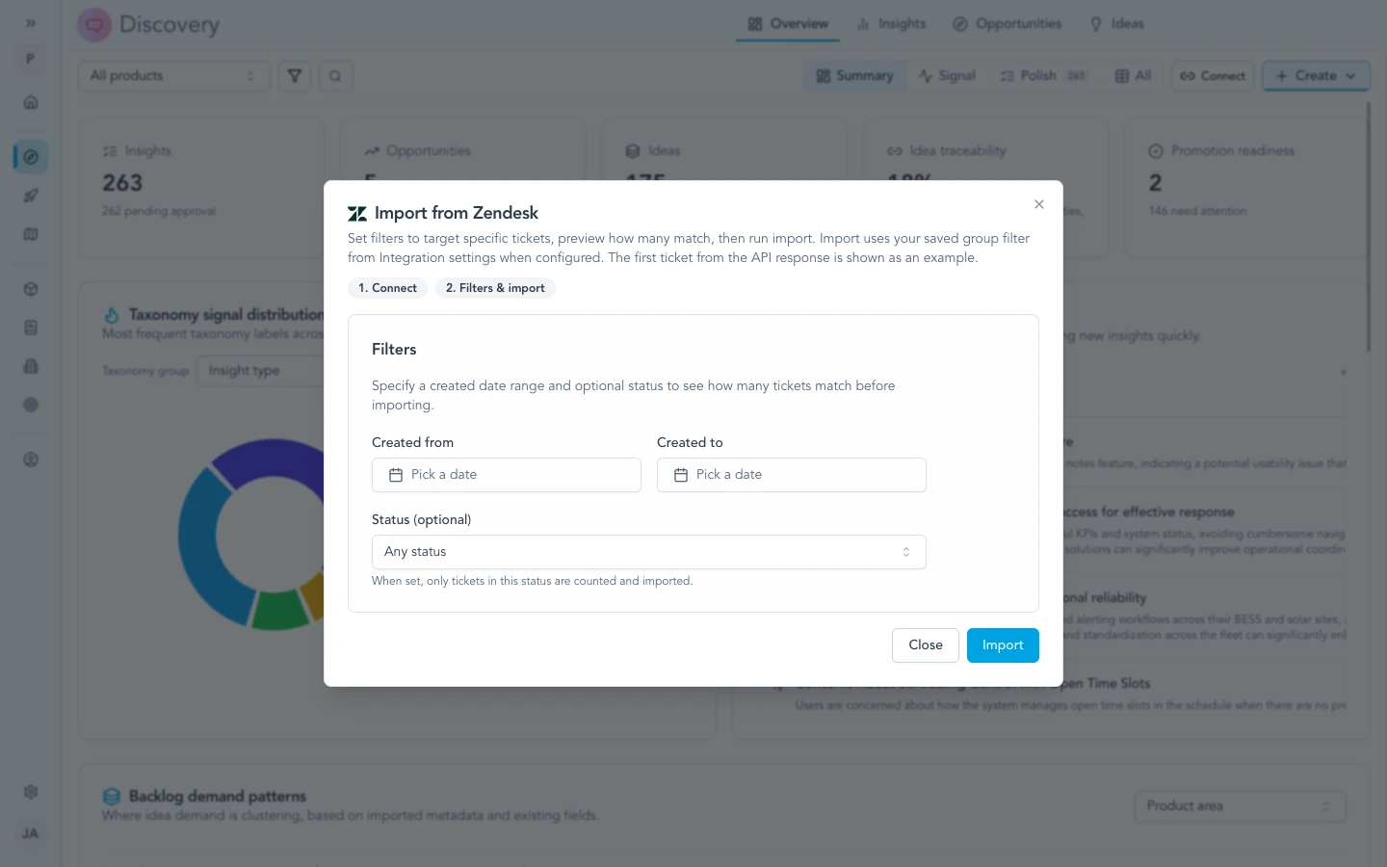Switch to the Signal view

point(947,75)
